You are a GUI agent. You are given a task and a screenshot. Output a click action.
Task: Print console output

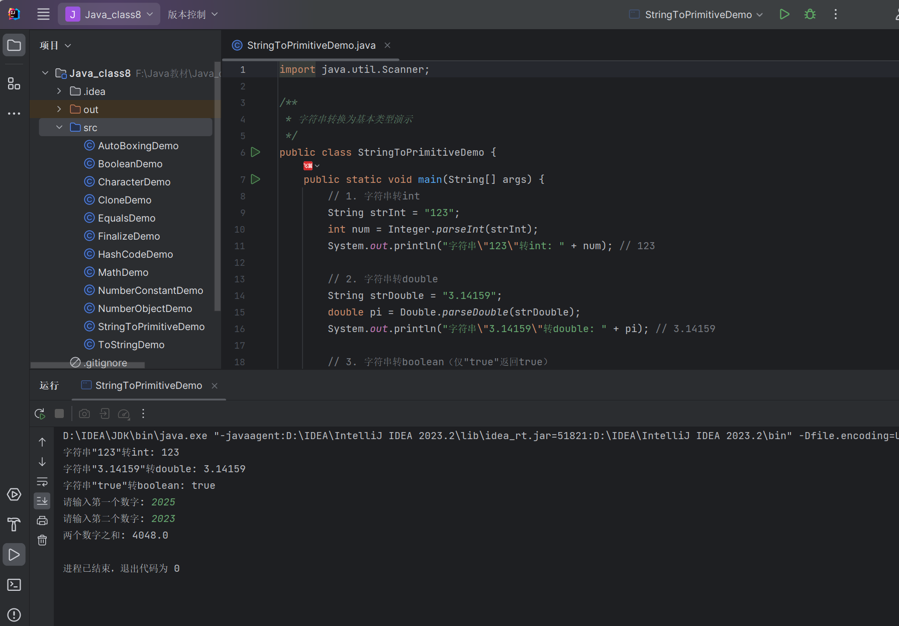[x=42, y=520]
